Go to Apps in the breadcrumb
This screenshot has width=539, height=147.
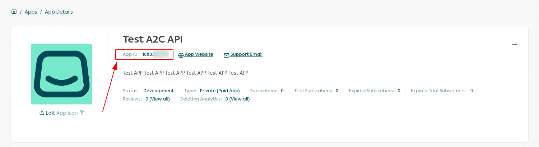click(x=31, y=12)
